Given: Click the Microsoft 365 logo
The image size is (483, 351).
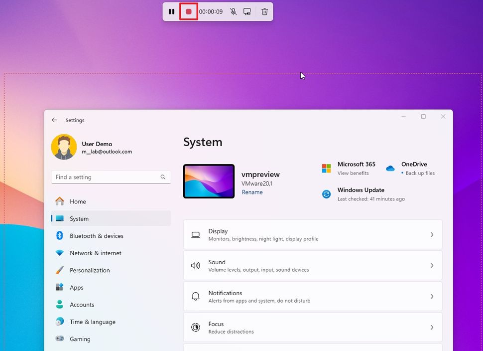Looking at the screenshot, I should (327, 167).
